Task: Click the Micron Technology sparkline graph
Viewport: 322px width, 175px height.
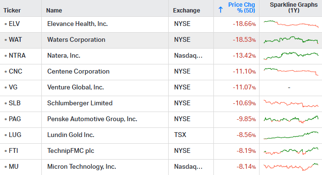Action: [x=291, y=166]
